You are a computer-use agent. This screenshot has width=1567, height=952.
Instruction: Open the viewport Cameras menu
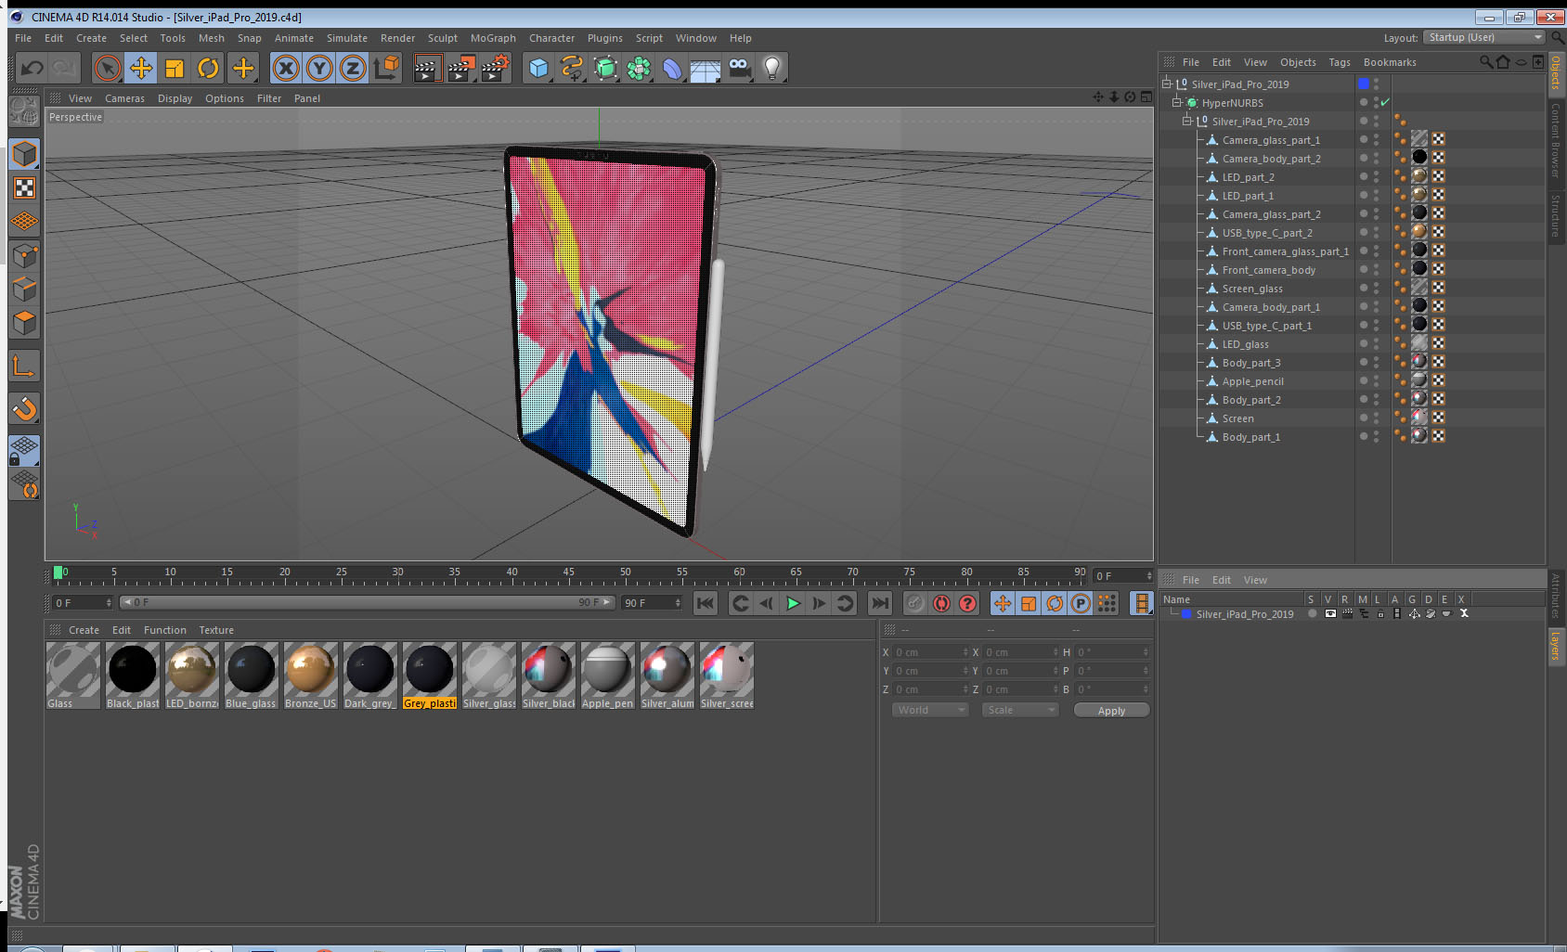[124, 98]
